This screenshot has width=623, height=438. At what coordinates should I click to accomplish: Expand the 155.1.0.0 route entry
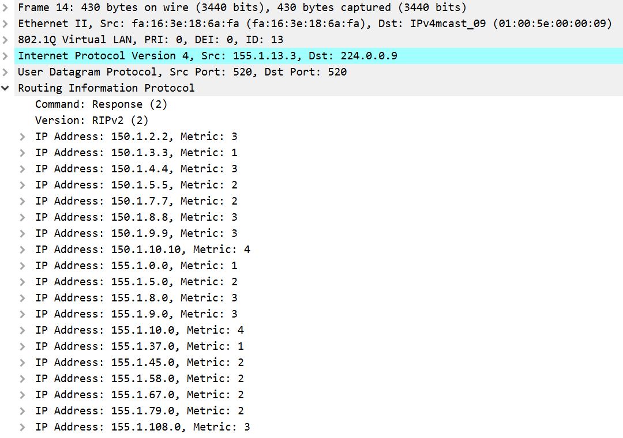tap(23, 266)
